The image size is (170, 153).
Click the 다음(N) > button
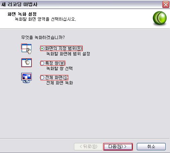[118, 147]
